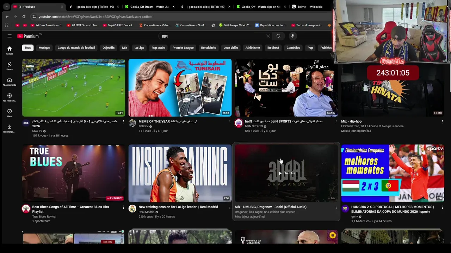
Task: Open the Ecuador Argentina highlights thumbnail
Action: 74,87
